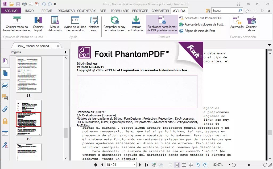Click Comprobar si hay actualizaciones

[x=114, y=24]
